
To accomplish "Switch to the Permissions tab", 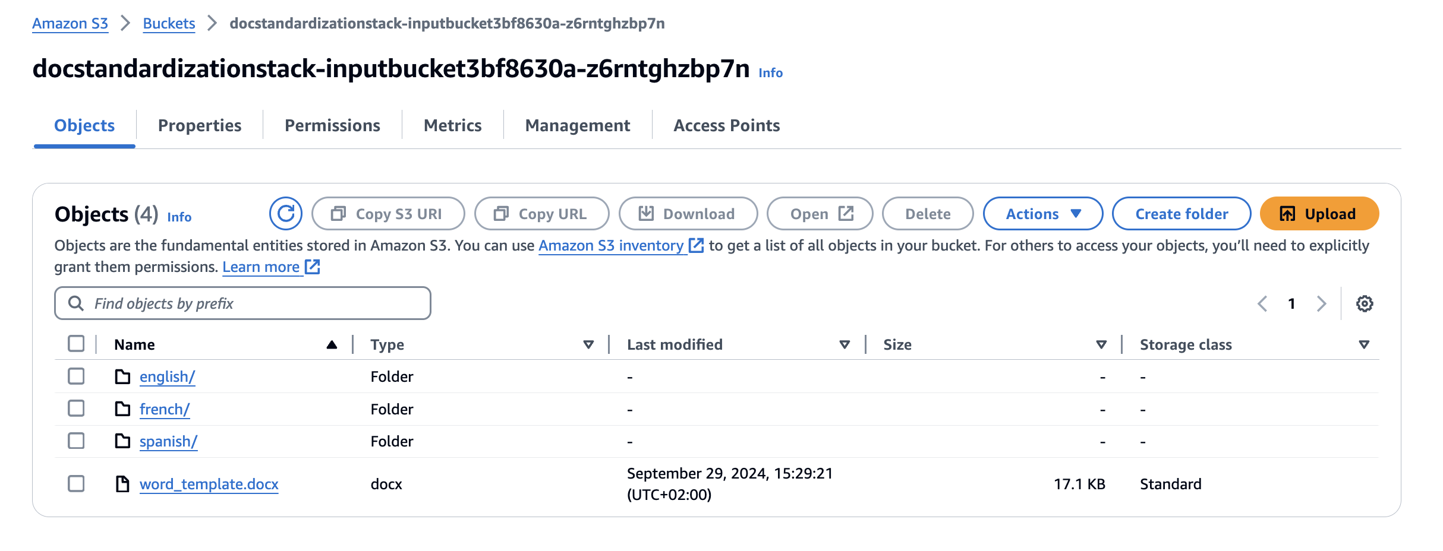I will tap(332, 126).
